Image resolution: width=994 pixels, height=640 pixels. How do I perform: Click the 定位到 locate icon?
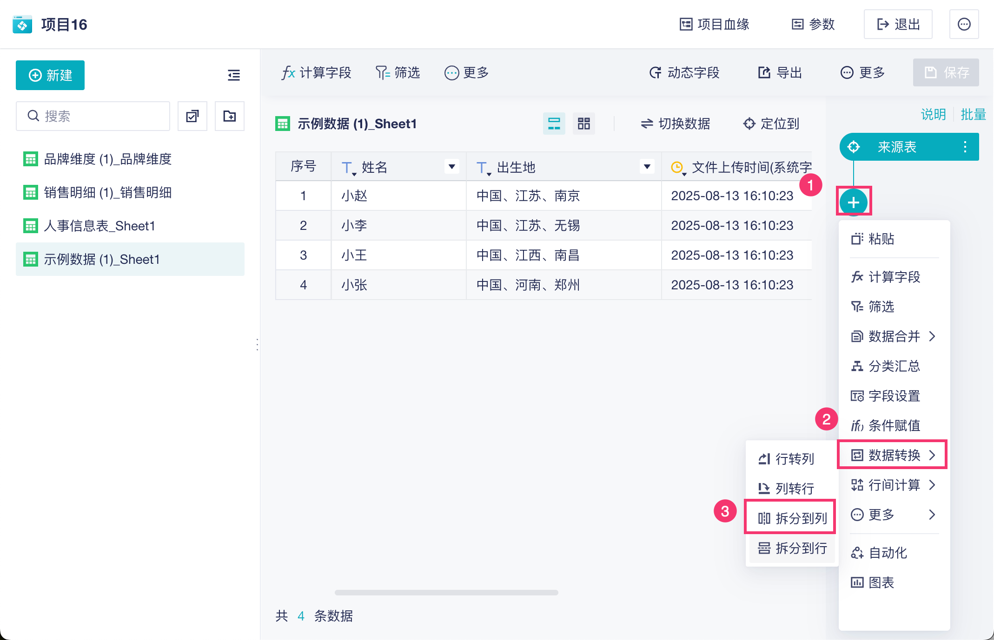click(x=749, y=124)
